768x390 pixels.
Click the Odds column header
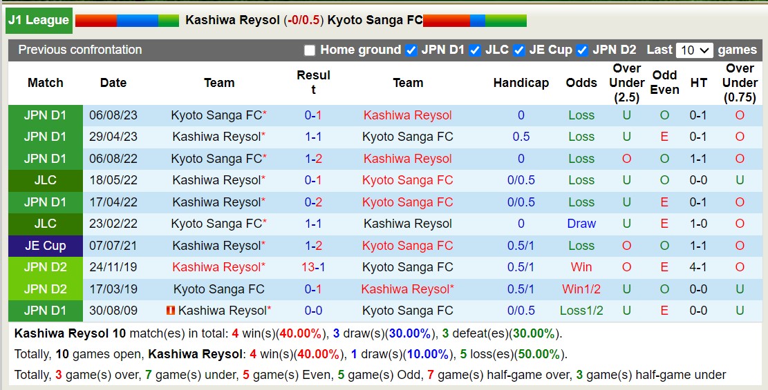click(x=581, y=83)
